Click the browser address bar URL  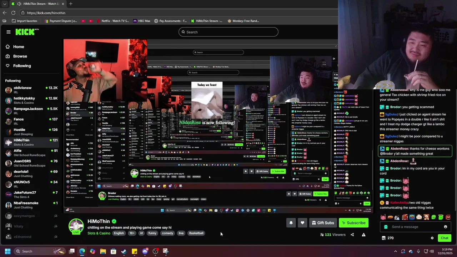tap(46, 13)
